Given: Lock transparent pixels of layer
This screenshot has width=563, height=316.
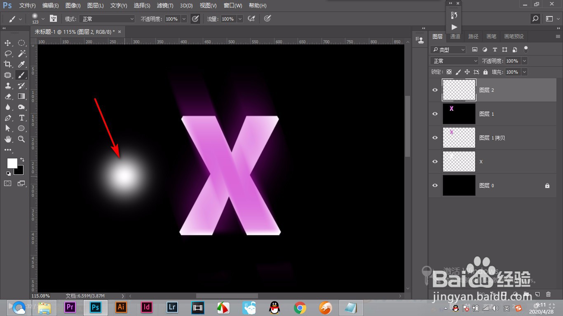Looking at the screenshot, I should [449, 72].
